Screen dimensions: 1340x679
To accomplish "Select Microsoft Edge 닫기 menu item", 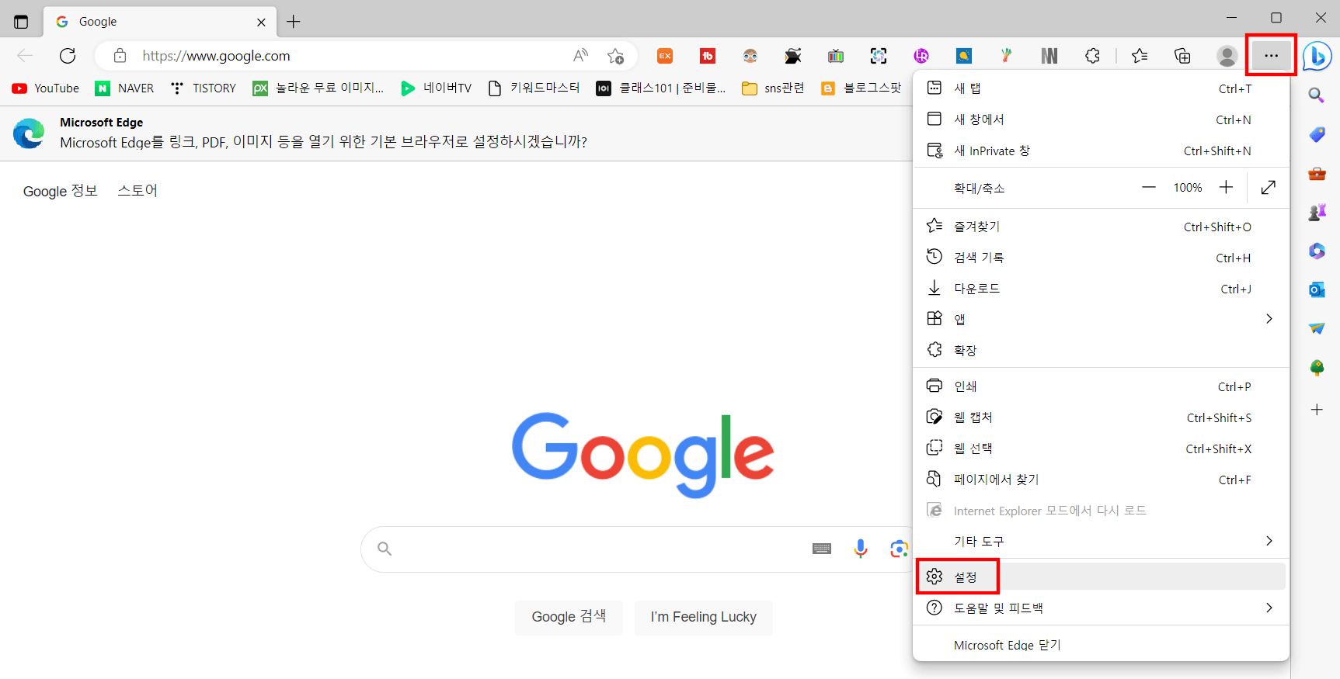I will [x=1101, y=645].
